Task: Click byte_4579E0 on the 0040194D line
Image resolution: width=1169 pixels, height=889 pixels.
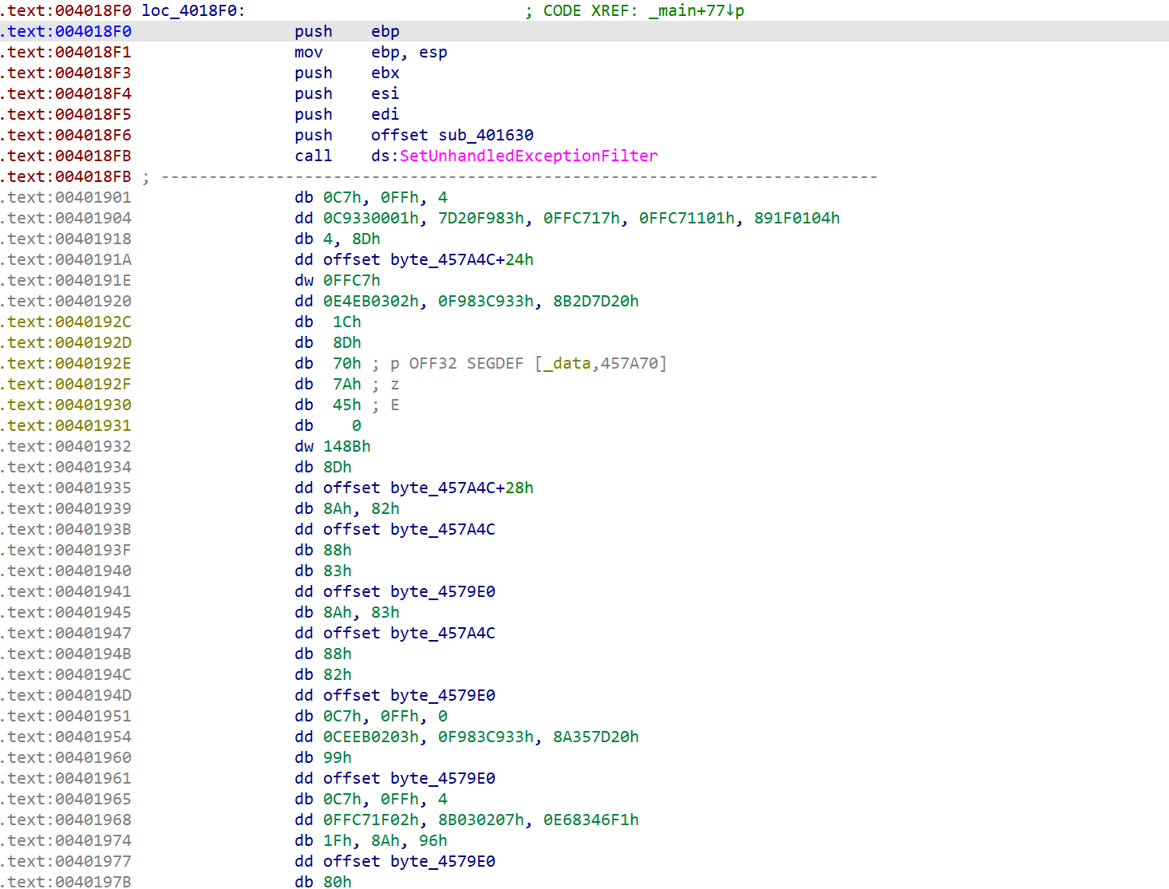Action: 442,695
